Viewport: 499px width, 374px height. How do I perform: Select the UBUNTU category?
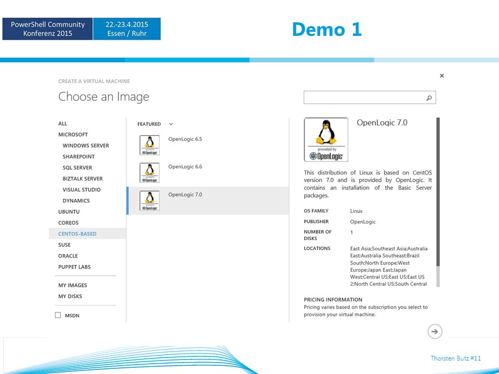[69, 212]
